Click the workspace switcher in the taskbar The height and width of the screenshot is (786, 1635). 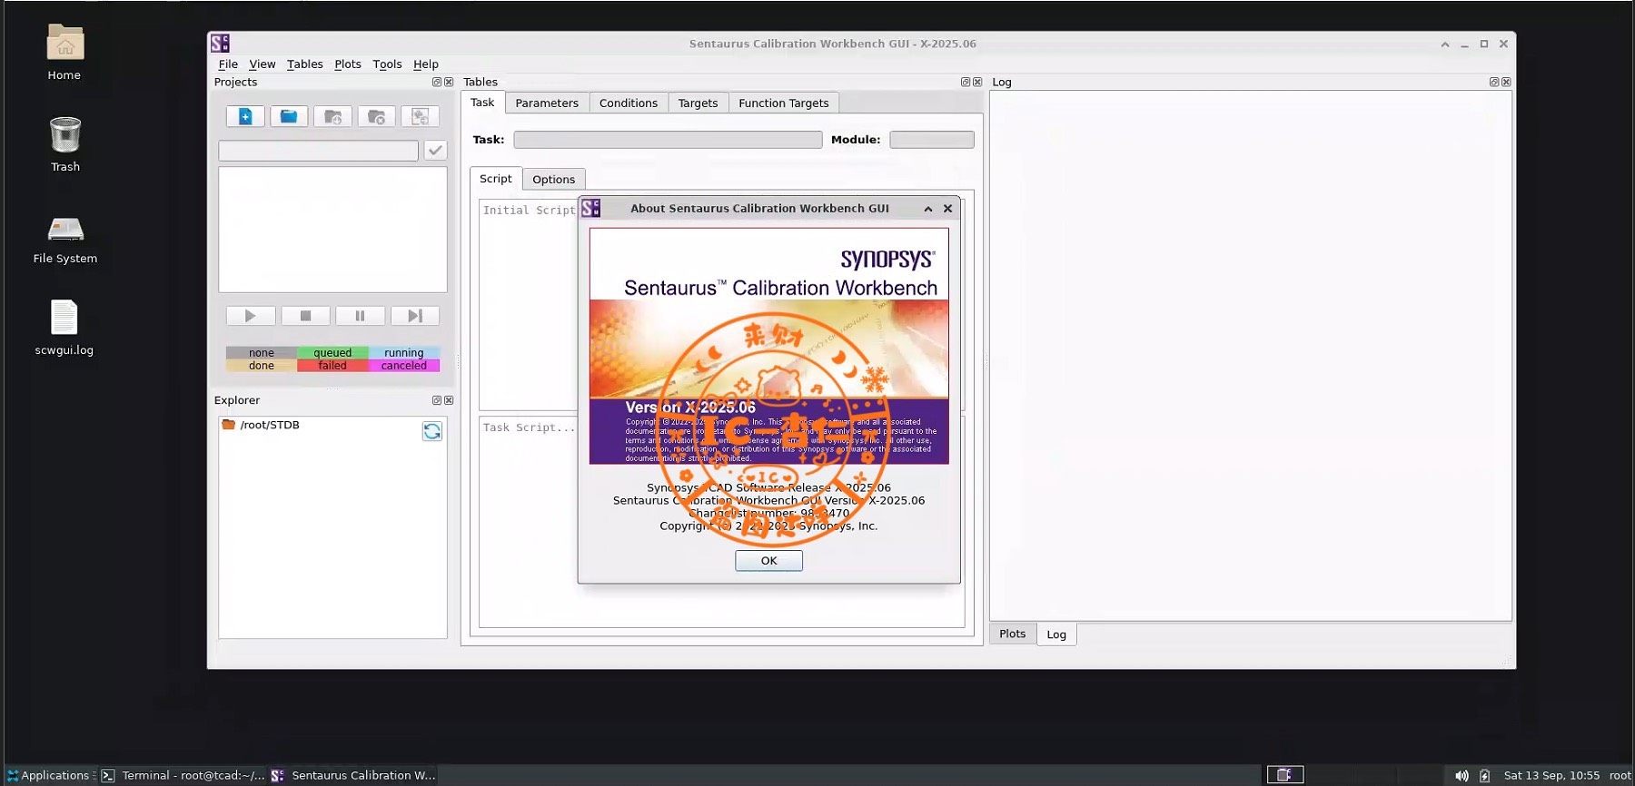pos(1285,775)
